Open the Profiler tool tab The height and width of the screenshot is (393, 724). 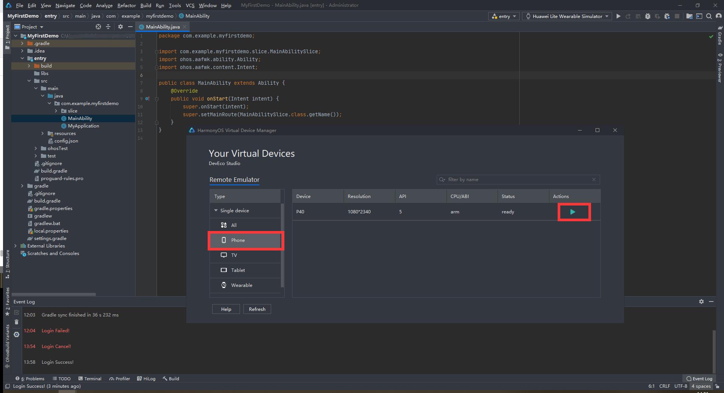pos(119,378)
